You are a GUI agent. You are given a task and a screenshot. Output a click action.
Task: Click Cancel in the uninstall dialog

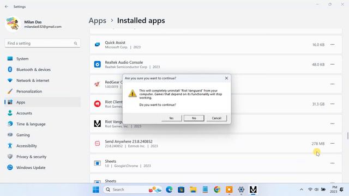(216, 118)
